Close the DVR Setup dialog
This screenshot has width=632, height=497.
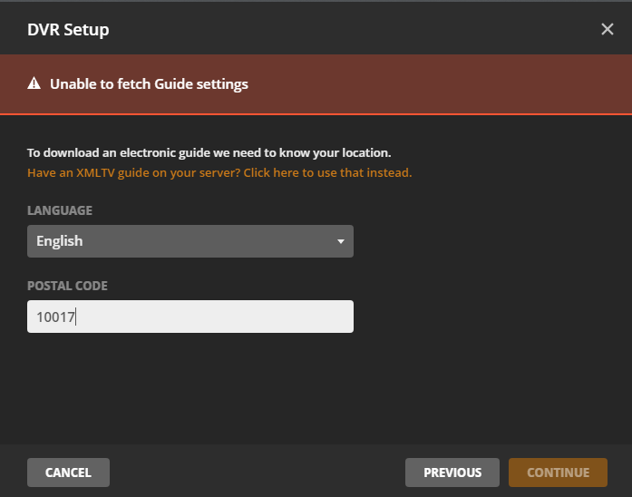pyautogui.click(x=608, y=29)
